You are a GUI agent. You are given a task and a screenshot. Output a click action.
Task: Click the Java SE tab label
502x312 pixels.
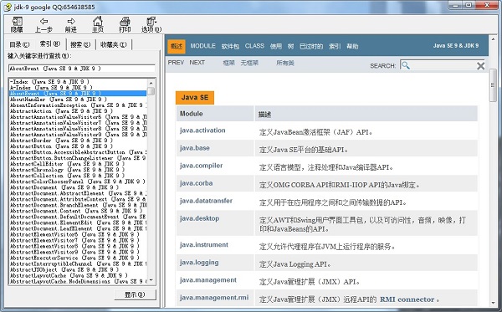click(195, 97)
